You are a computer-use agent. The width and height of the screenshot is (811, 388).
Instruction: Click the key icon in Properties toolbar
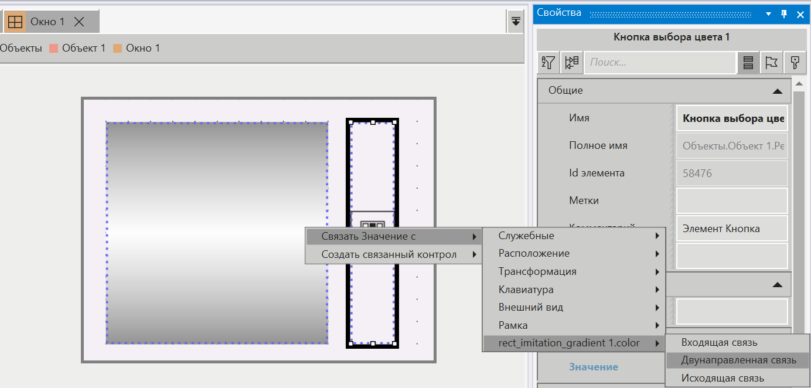[795, 63]
